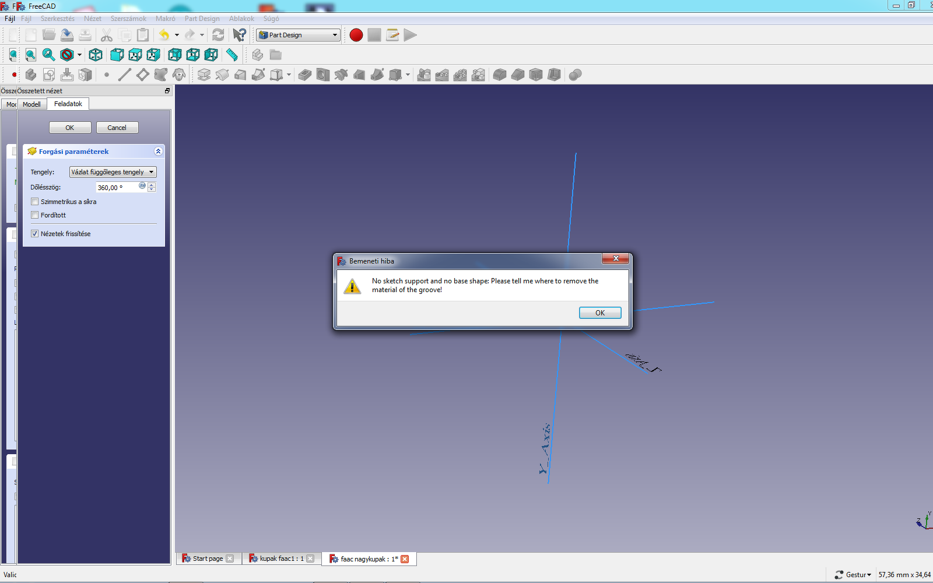Click the datum plane icon
This screenshot has width=933, height=583.
143,75
